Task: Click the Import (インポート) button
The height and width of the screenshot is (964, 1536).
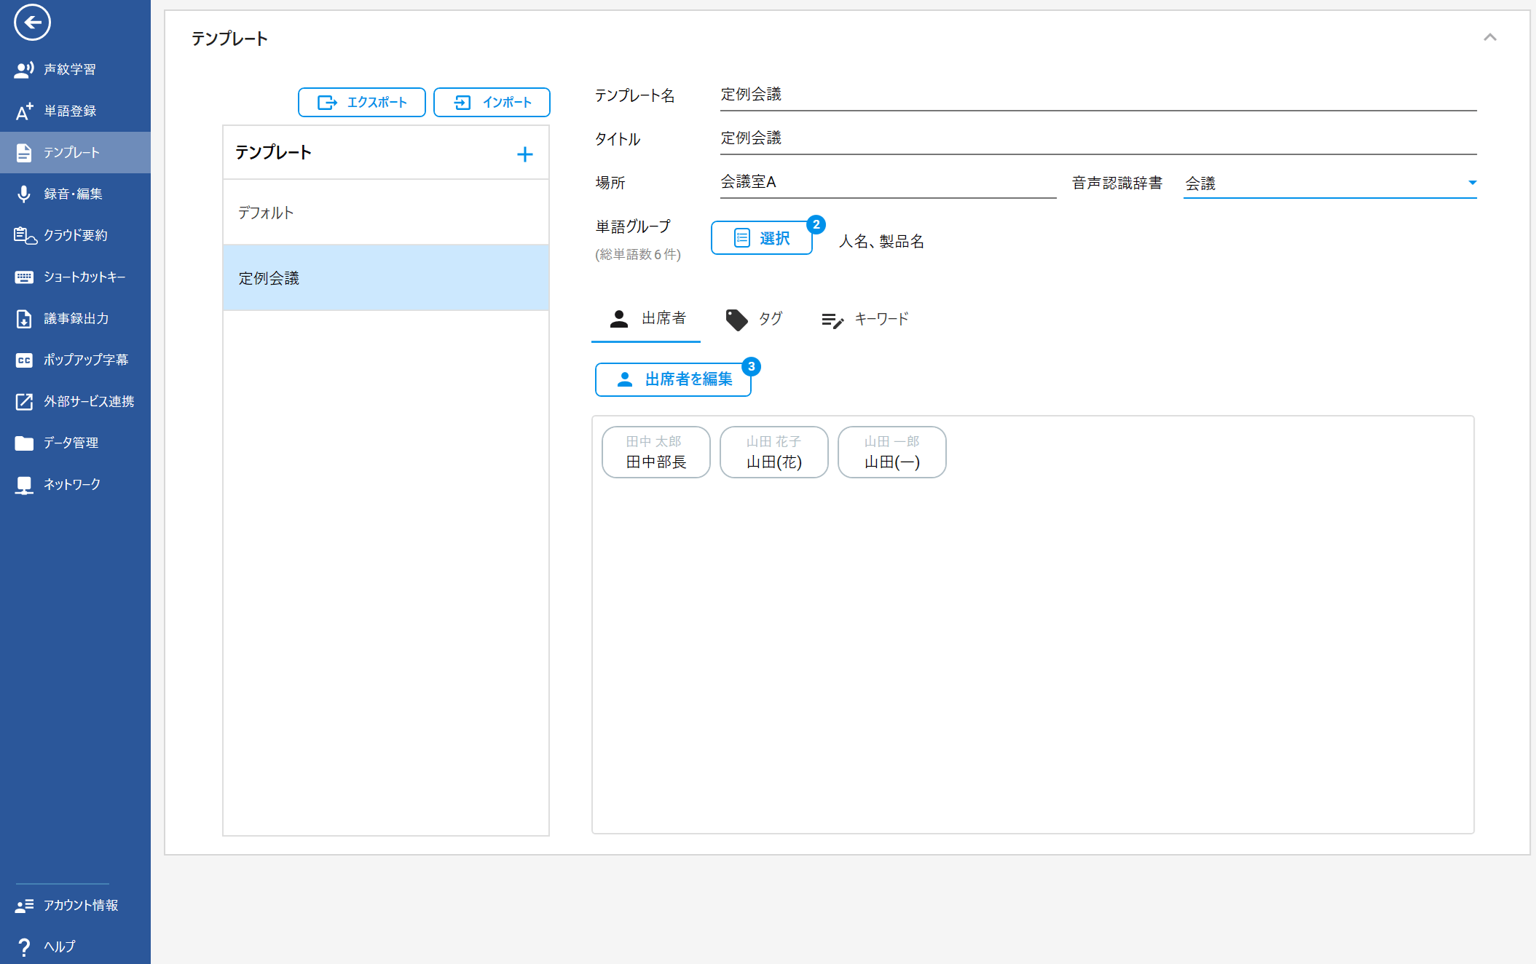Action: 492,102
